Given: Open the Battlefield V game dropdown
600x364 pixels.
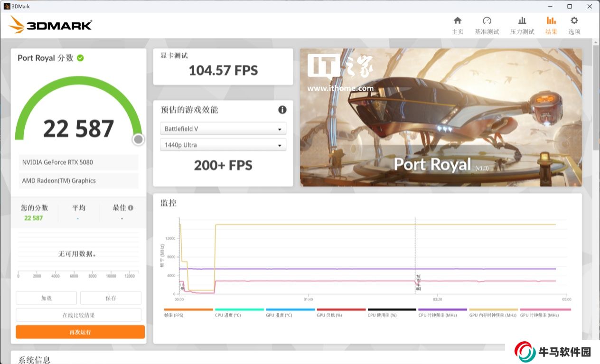Looking at the screenshot, I should 223,129.
